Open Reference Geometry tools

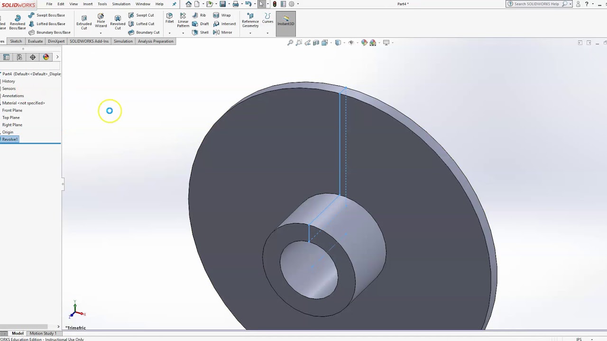[250, 20]
